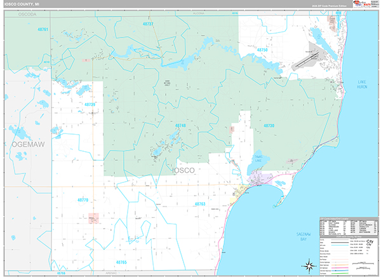This screenshot has height=277, width=381.
Task: Select the 48748 ZIP code label
Action: coord(180,126)
